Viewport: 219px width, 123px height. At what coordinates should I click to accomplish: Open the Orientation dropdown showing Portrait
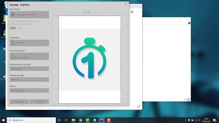pyautogui.click(x=29, y=43)
